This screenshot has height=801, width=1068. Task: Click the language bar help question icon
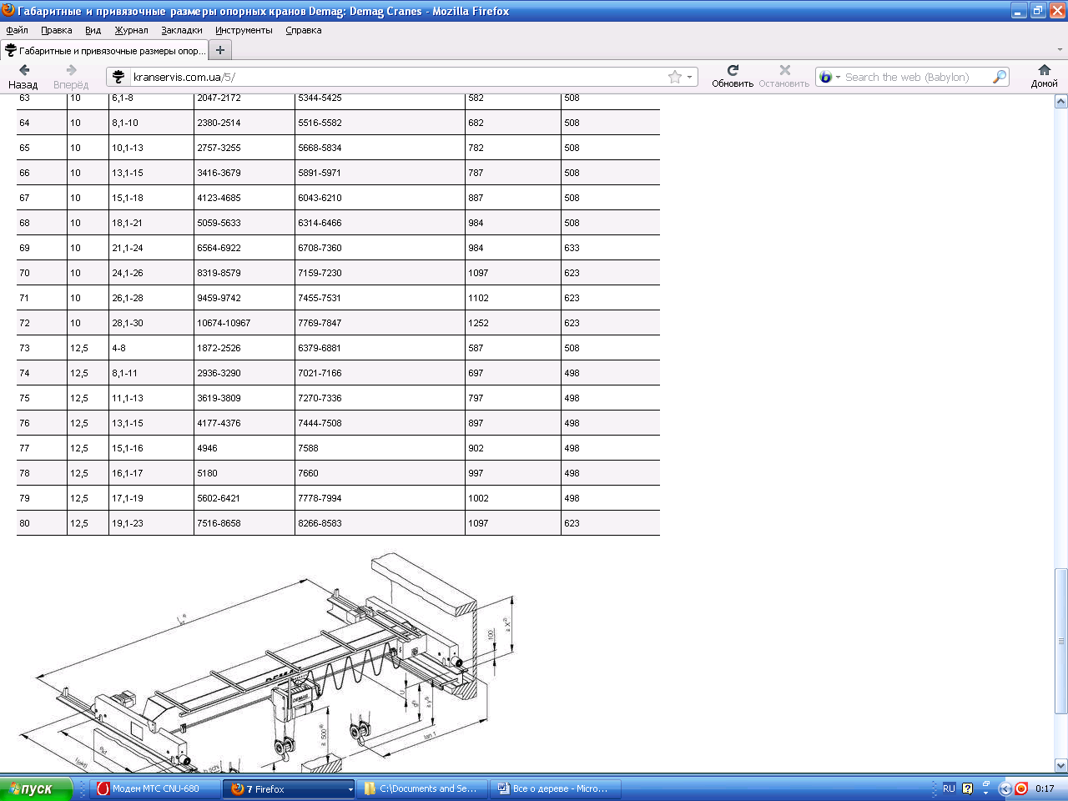point(967,788)
